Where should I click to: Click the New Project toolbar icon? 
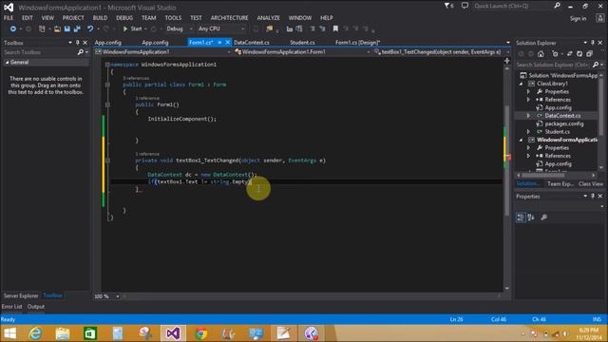click(x=42, y=28)
